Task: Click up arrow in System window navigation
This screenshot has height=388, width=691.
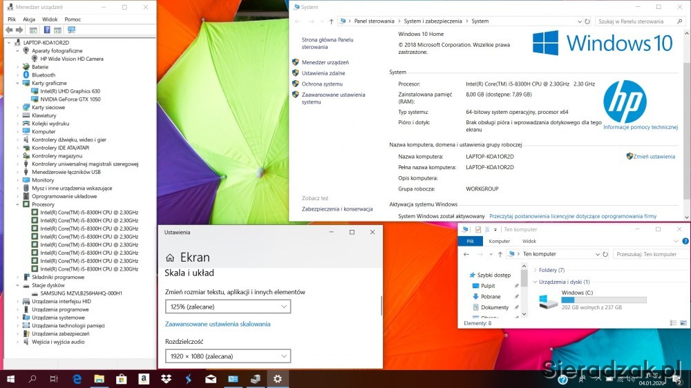Action: (331, 21)
